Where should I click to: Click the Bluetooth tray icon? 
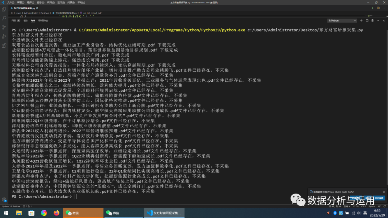point(335,213)
